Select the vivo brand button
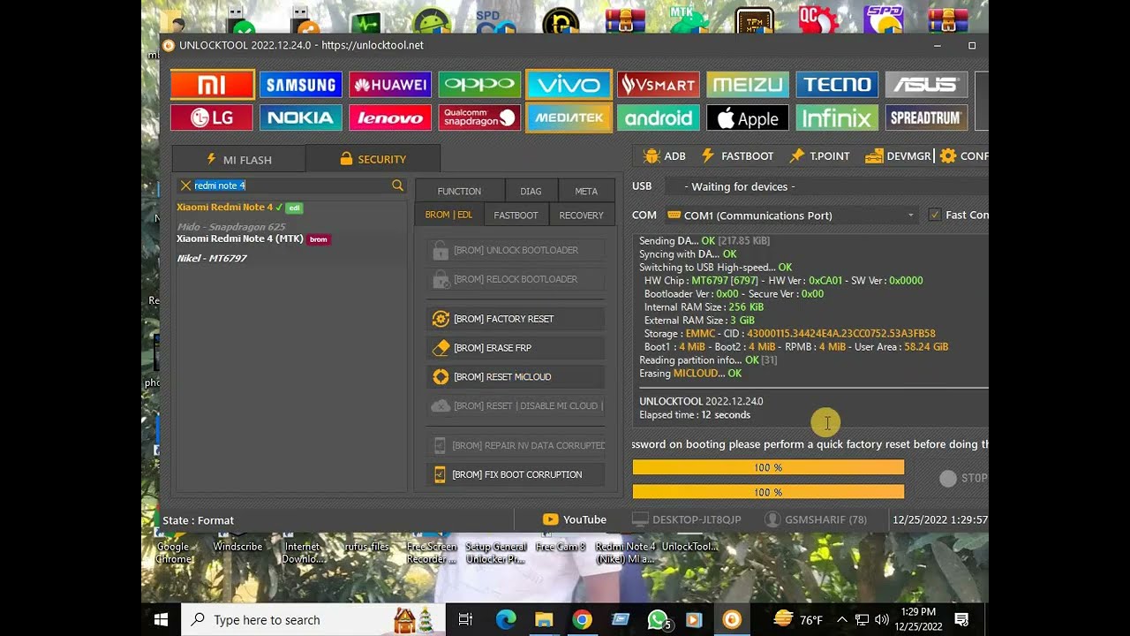 click(x=569, y=85)
